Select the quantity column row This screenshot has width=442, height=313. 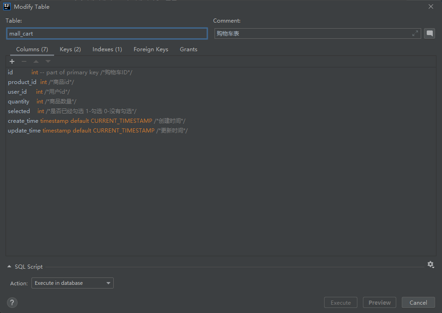pos(221,101)
